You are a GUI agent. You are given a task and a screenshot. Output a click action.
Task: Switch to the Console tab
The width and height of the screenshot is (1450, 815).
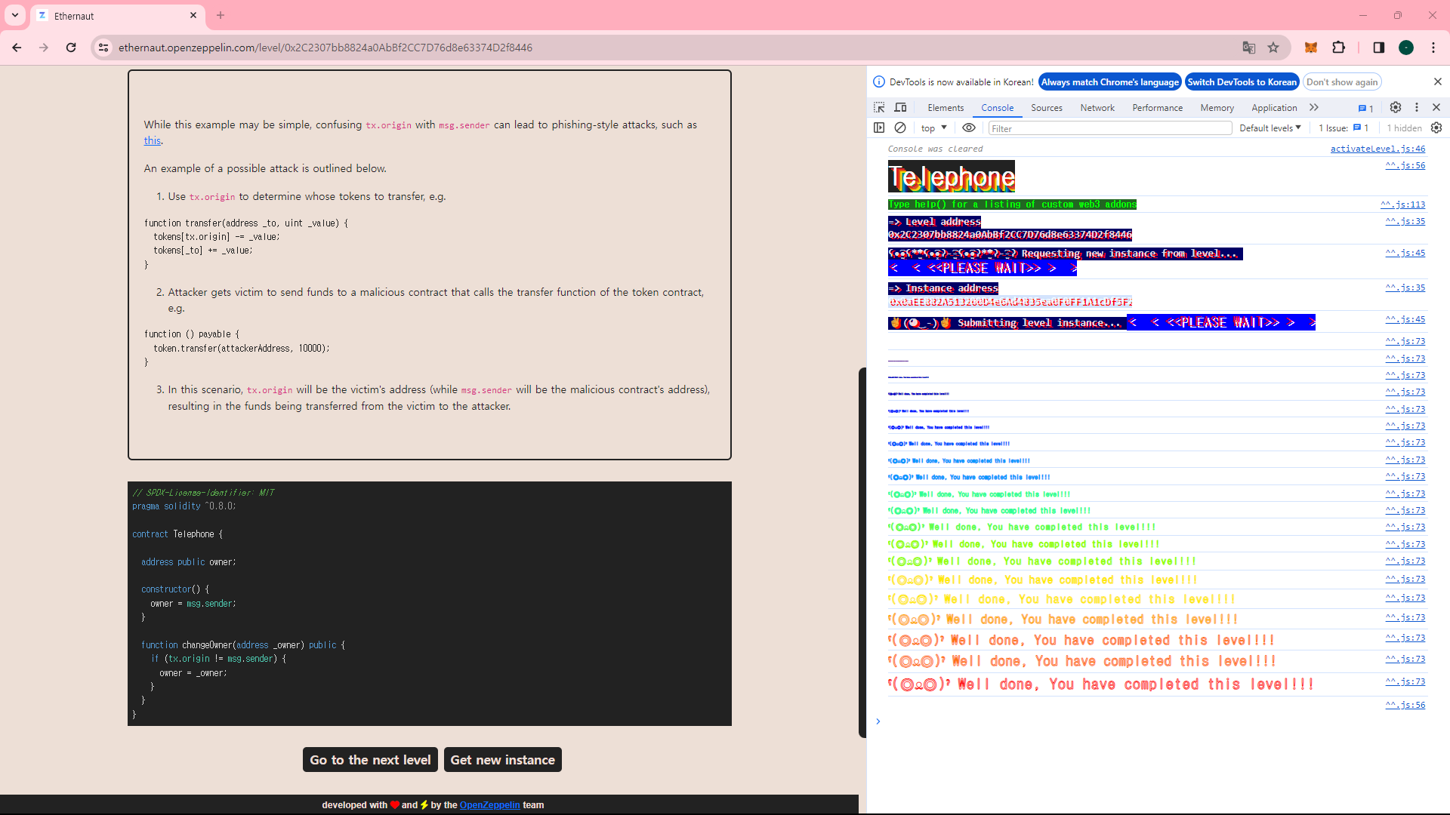(x=997, y=108)
